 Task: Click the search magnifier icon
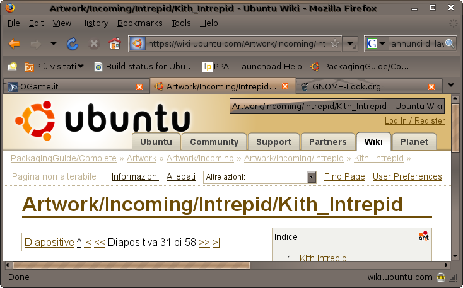click(x=450, y=43)
